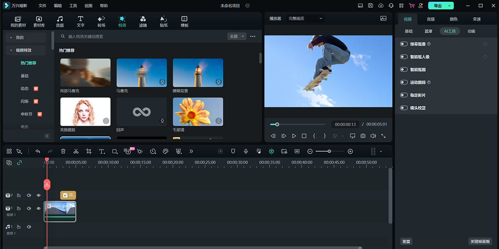The height and width of the screenshot is (249, 499).
Task: Open the voiceover microphone recorder
Action: 246,151
